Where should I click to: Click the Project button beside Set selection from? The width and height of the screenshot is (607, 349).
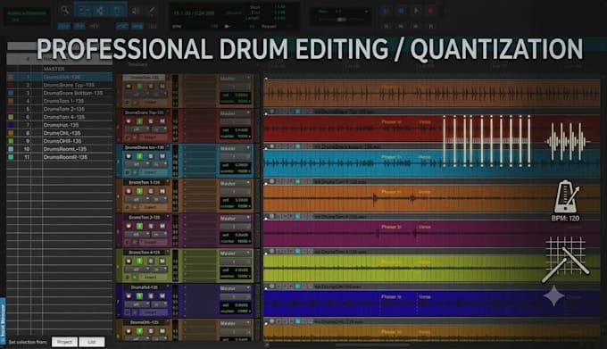(x=64, y=342)
